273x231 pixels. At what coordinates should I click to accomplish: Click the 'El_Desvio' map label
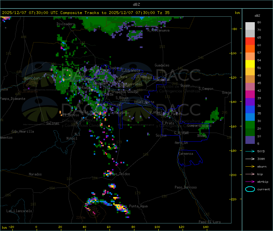[x=71, y=115]
